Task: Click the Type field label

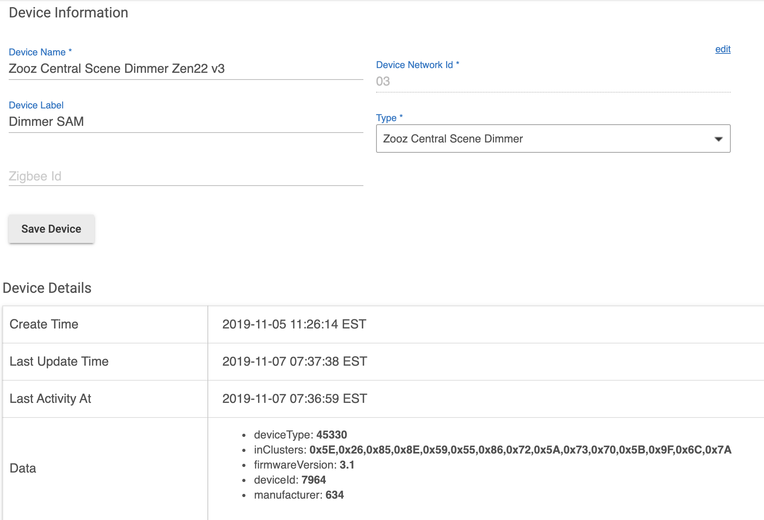Action: (x=390, y=118)
